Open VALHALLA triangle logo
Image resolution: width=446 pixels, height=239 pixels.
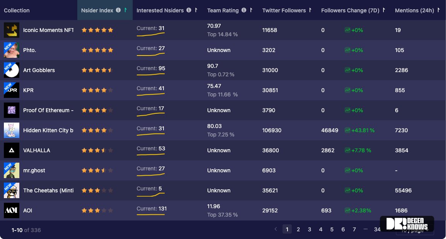[x=11, y=150]
